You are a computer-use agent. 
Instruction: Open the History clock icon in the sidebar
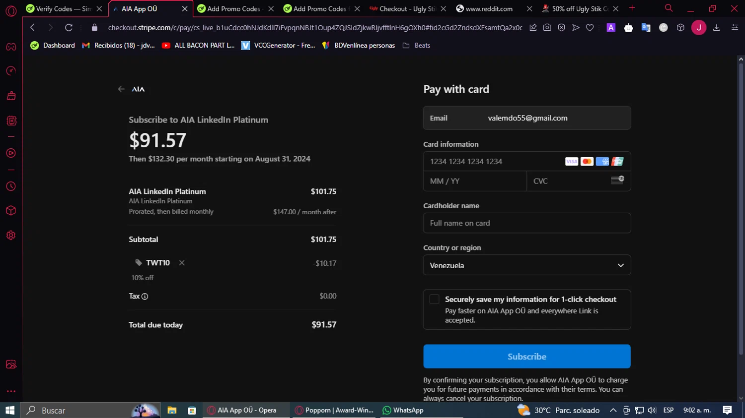coord(11,186)
